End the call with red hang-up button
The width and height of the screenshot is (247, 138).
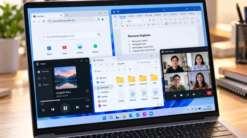[209, 93]
